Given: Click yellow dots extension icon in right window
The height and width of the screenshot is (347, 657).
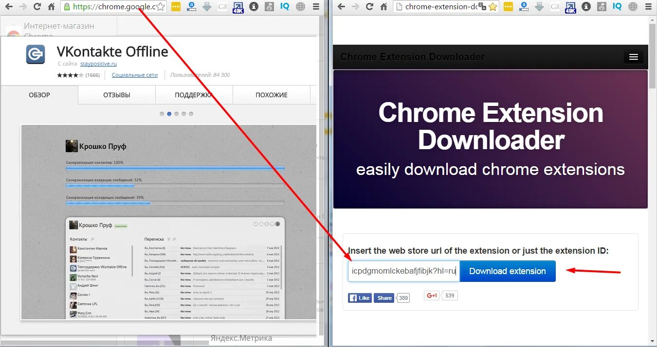Looking at the screenshot, I should (x=509, y=7).
